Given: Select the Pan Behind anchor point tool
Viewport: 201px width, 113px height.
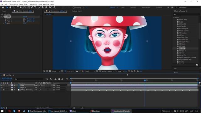Looking at the screenshot, I should pos(24,8).
